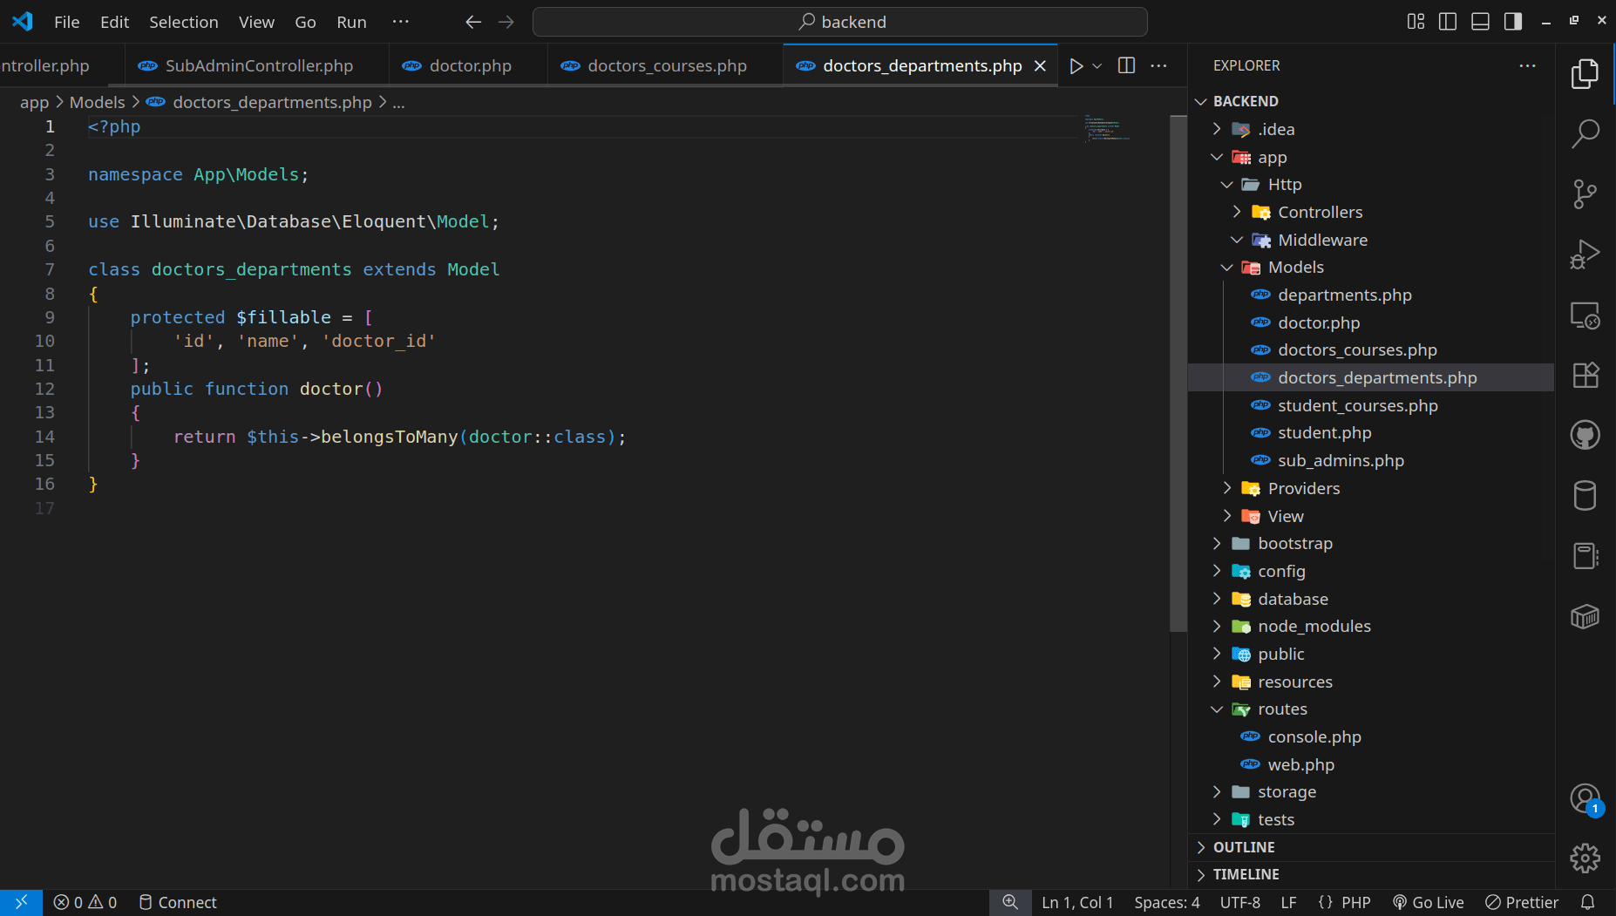Open the Database cylinder icon
This screenshot has width=1616, height=916.
1585,495
